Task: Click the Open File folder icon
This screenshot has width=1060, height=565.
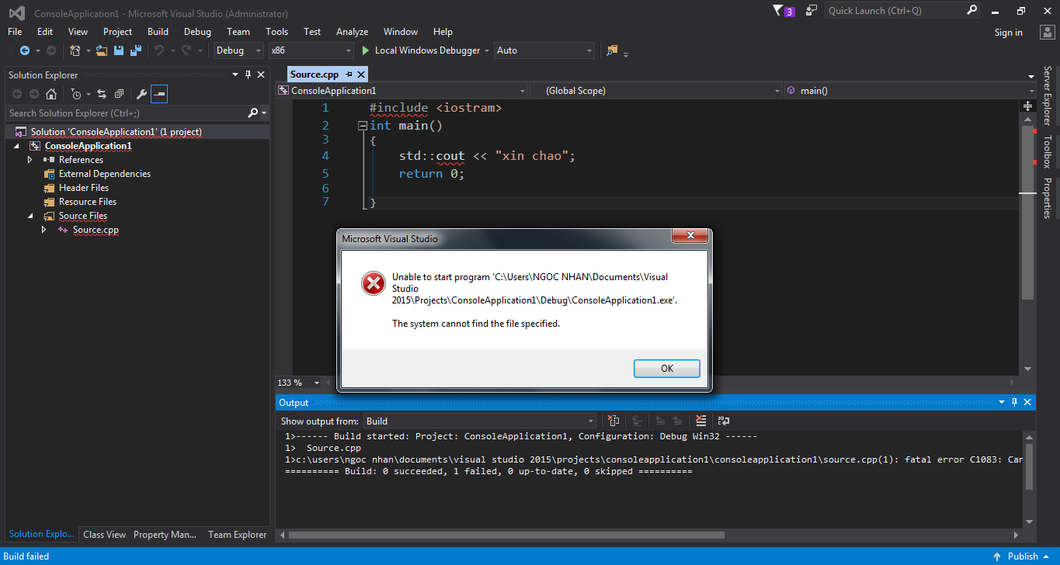Action: tap(102, 50)
